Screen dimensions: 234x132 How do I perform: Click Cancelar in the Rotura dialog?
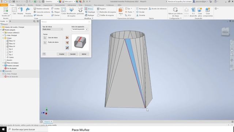coord(73,54)
